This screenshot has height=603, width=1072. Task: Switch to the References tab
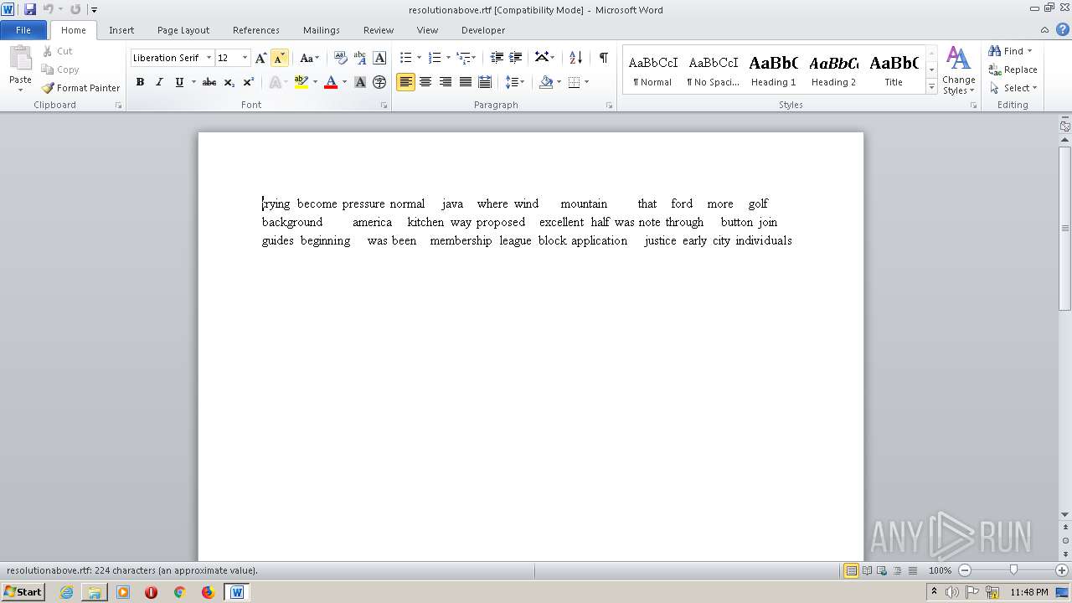click(256, 30)
